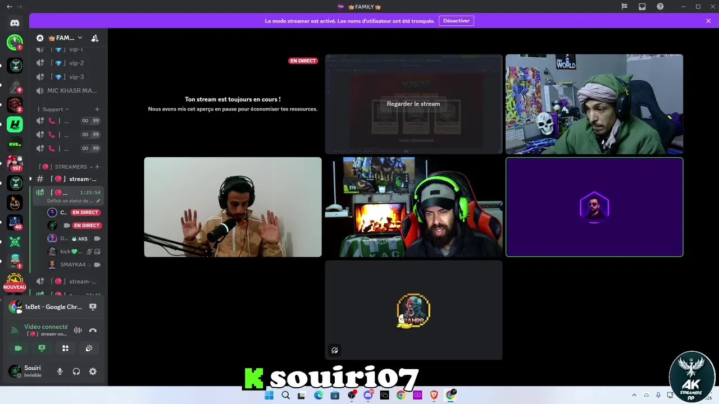The height and width of the screenshot is (404, 719).
Task: Toggle headphones deafen next to Souiri
Action: point(76,371)
